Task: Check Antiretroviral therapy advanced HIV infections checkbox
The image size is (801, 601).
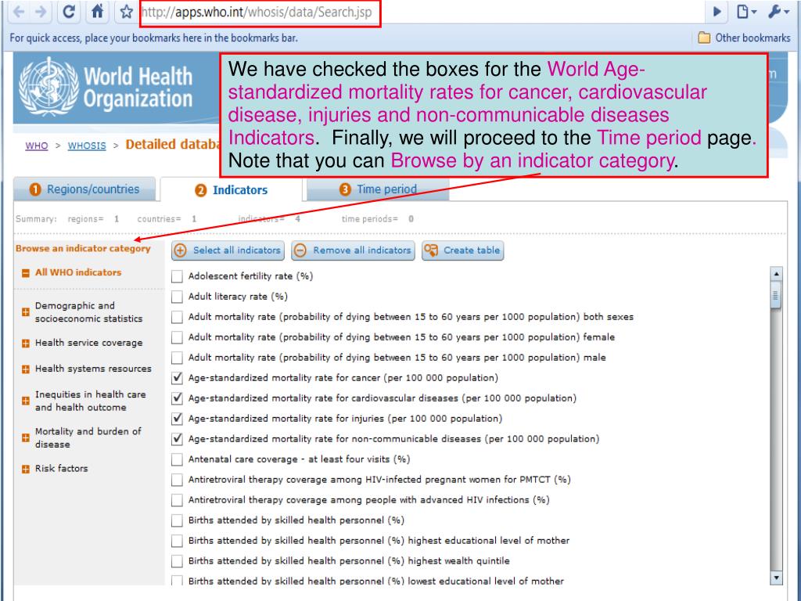Action: pyautogui.click(x=177, y=500)
